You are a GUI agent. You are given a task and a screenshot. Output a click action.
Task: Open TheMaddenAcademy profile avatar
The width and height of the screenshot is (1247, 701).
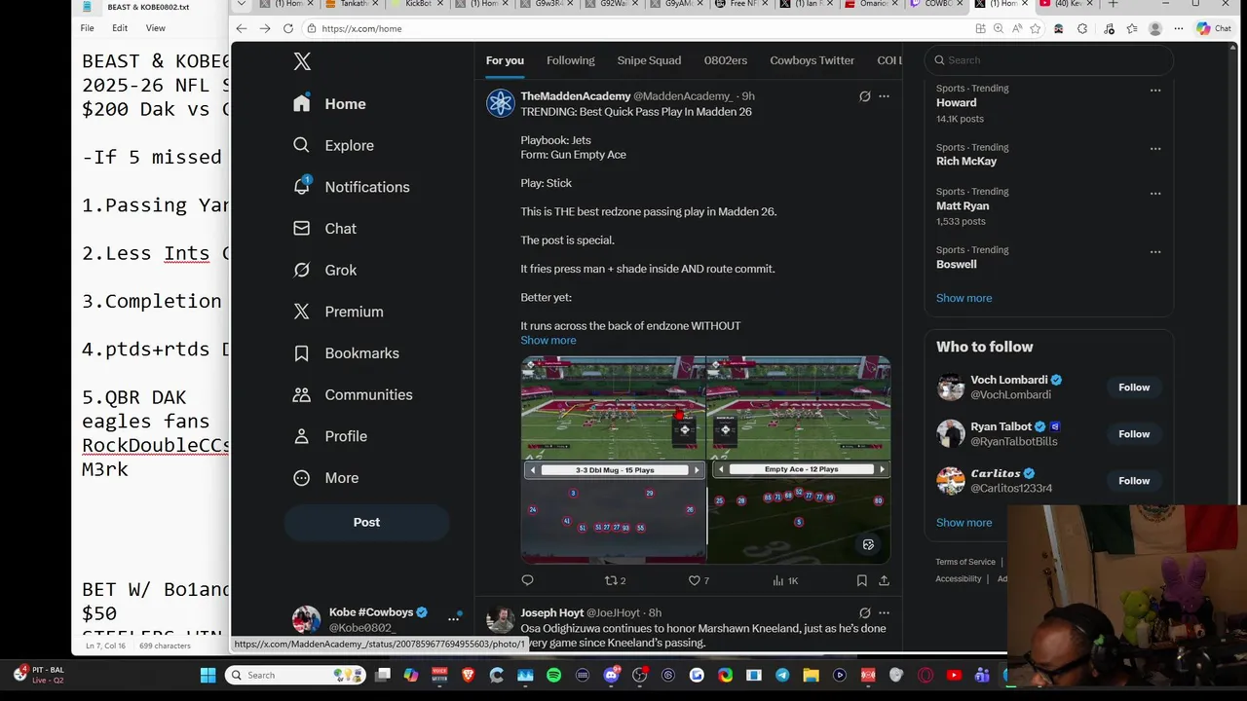tap(501, 103)
